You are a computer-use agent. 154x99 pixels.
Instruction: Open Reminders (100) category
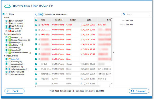pos(17,64)
